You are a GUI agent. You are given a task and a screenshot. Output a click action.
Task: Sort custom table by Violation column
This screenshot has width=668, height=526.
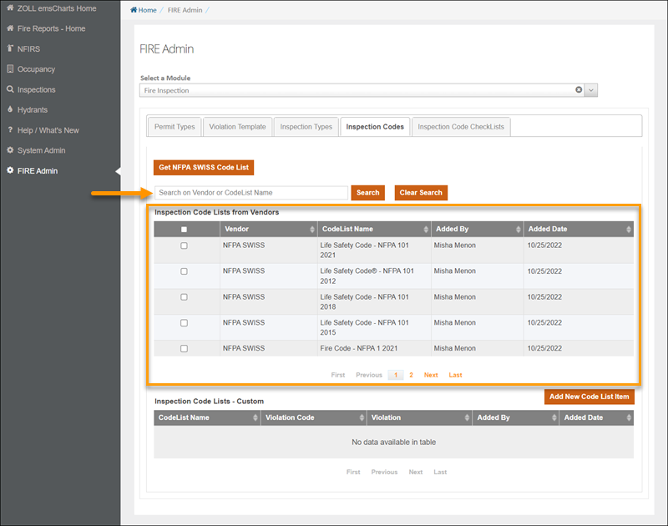pyautogui.click(x=467, y=417)
